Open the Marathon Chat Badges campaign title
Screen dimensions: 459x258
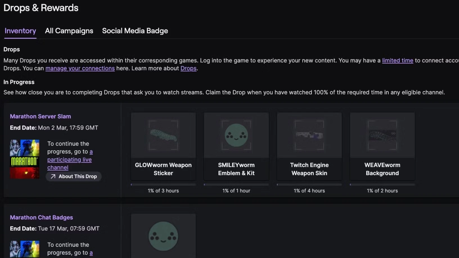pyautogui.click(x=41, y=218)
